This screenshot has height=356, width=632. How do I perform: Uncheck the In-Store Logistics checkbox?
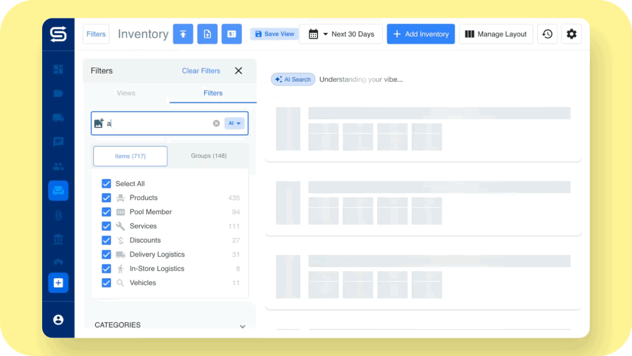pos(106,269)
